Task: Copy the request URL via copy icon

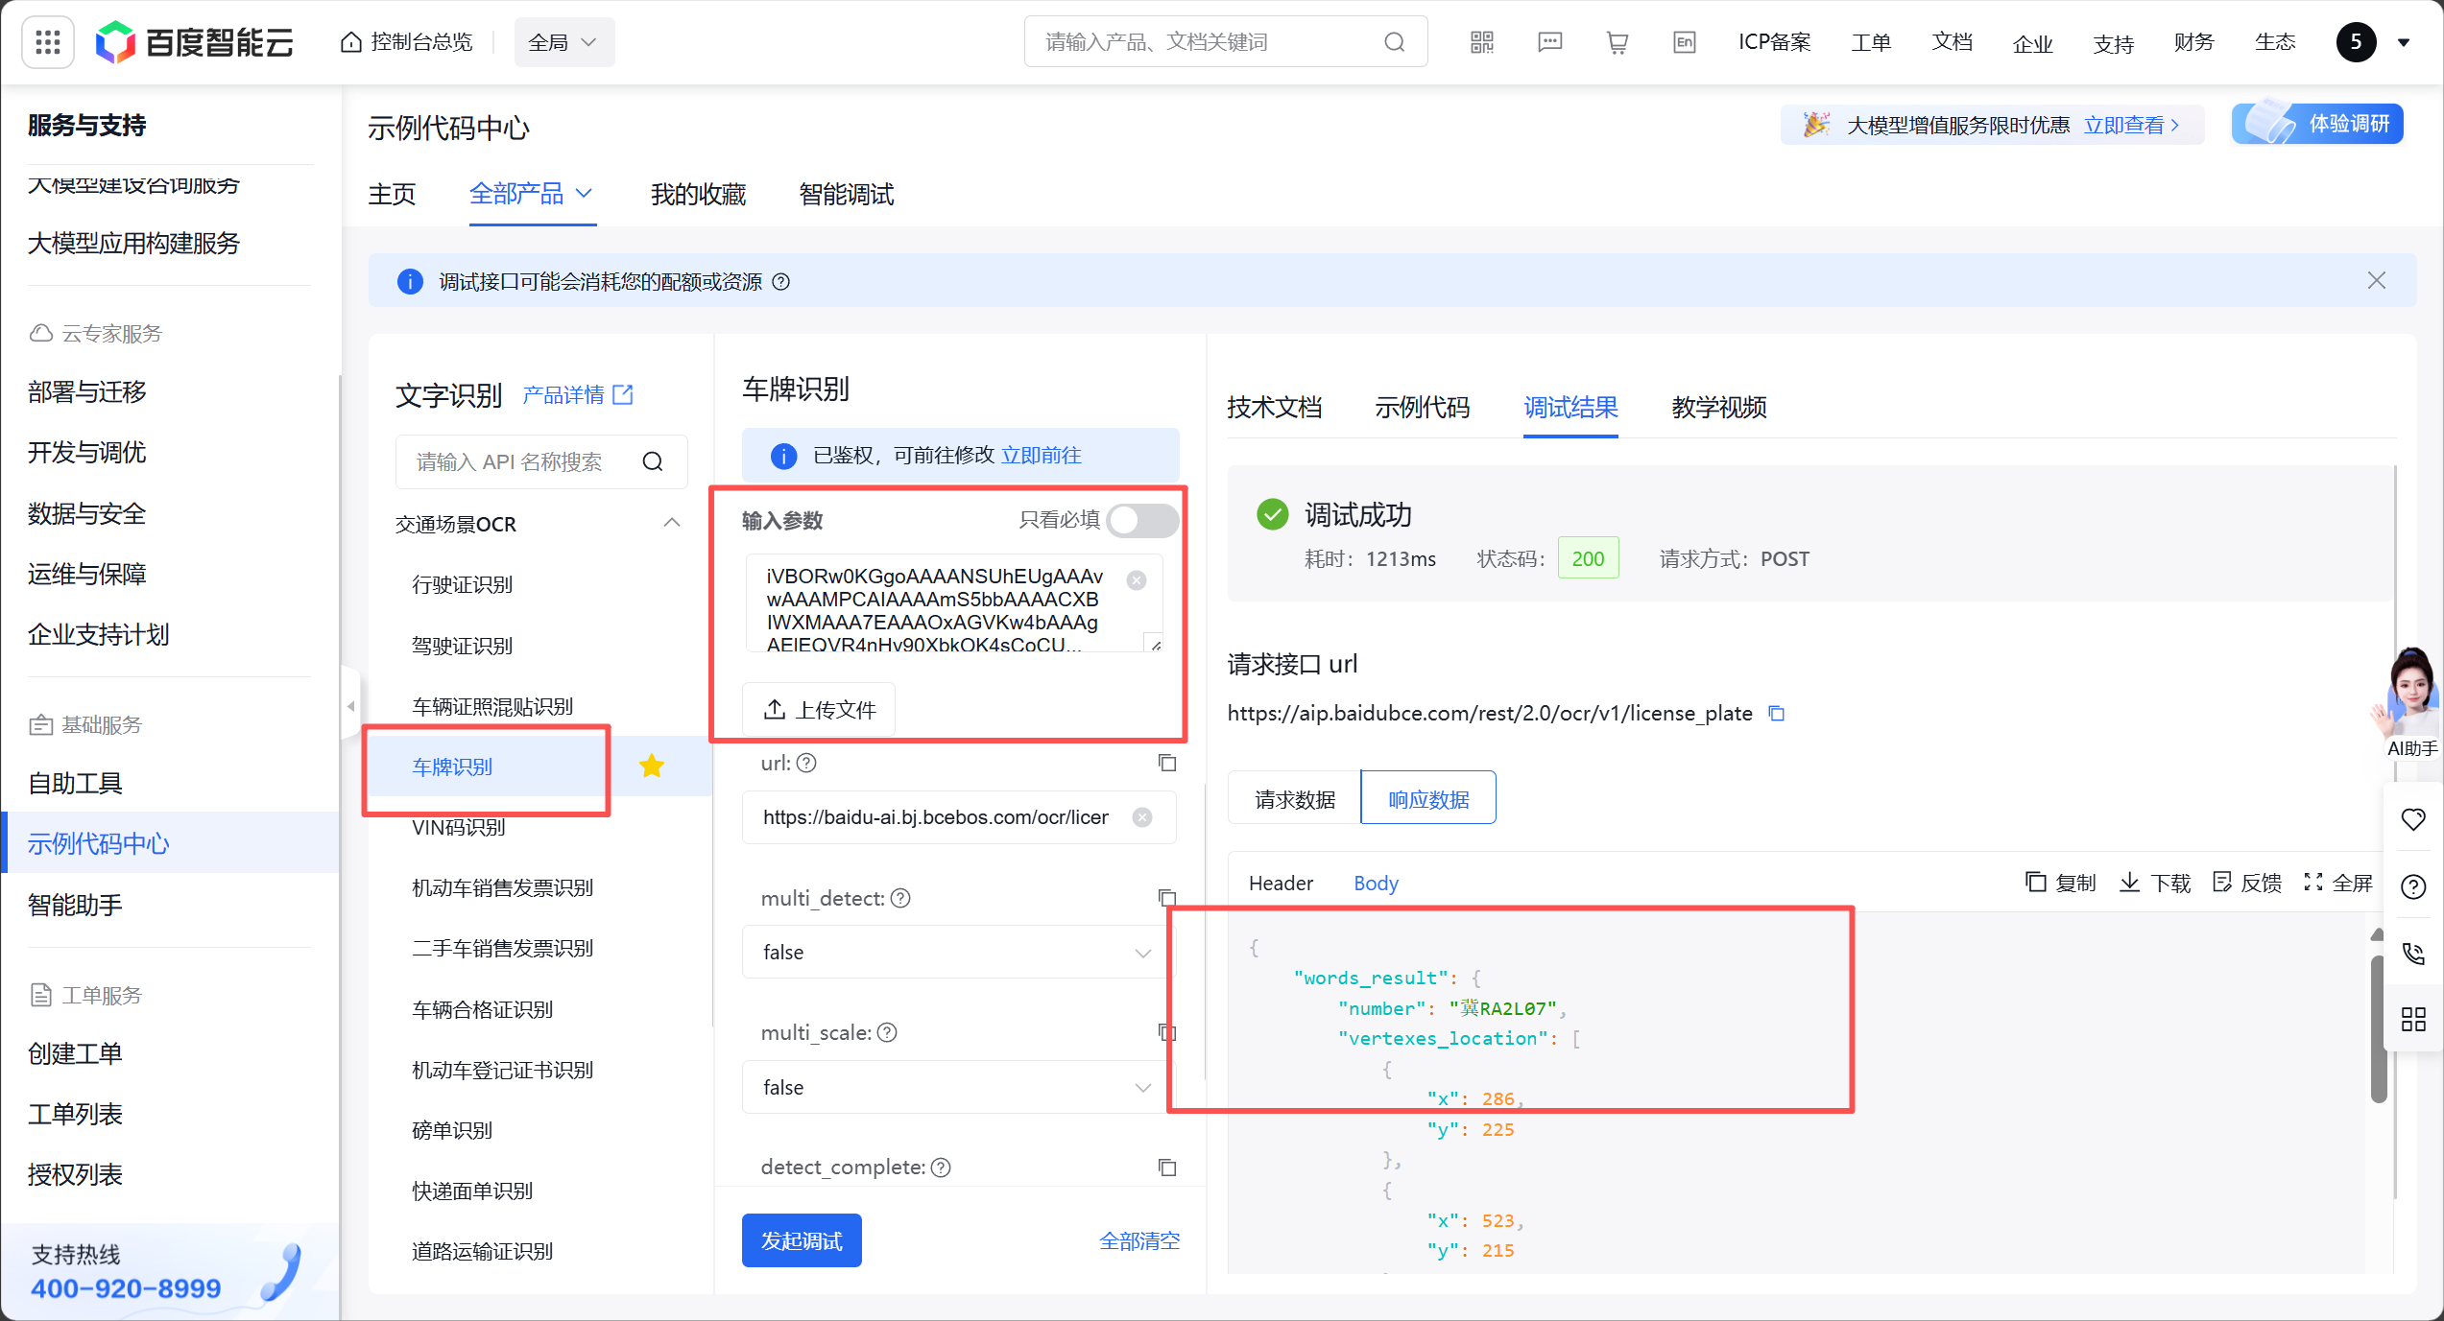Action: click(1777, 713)
